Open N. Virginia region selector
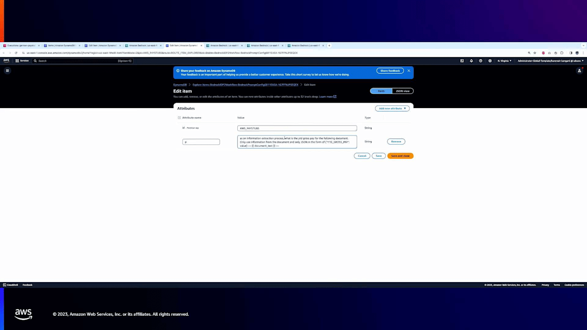This screenshot has height=330, width=587. [x=504, y=61]
